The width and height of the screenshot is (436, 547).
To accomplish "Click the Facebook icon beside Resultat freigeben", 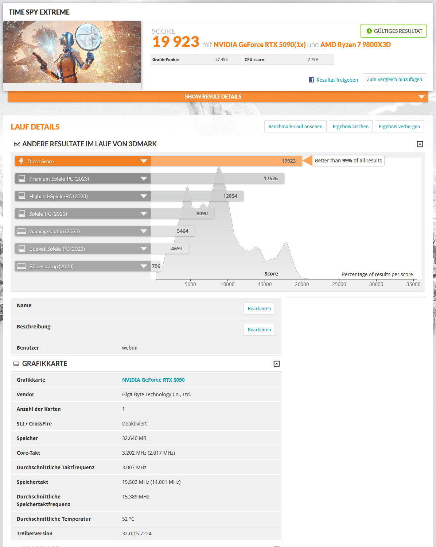I will pyautogui.click(x=312, y=80).
